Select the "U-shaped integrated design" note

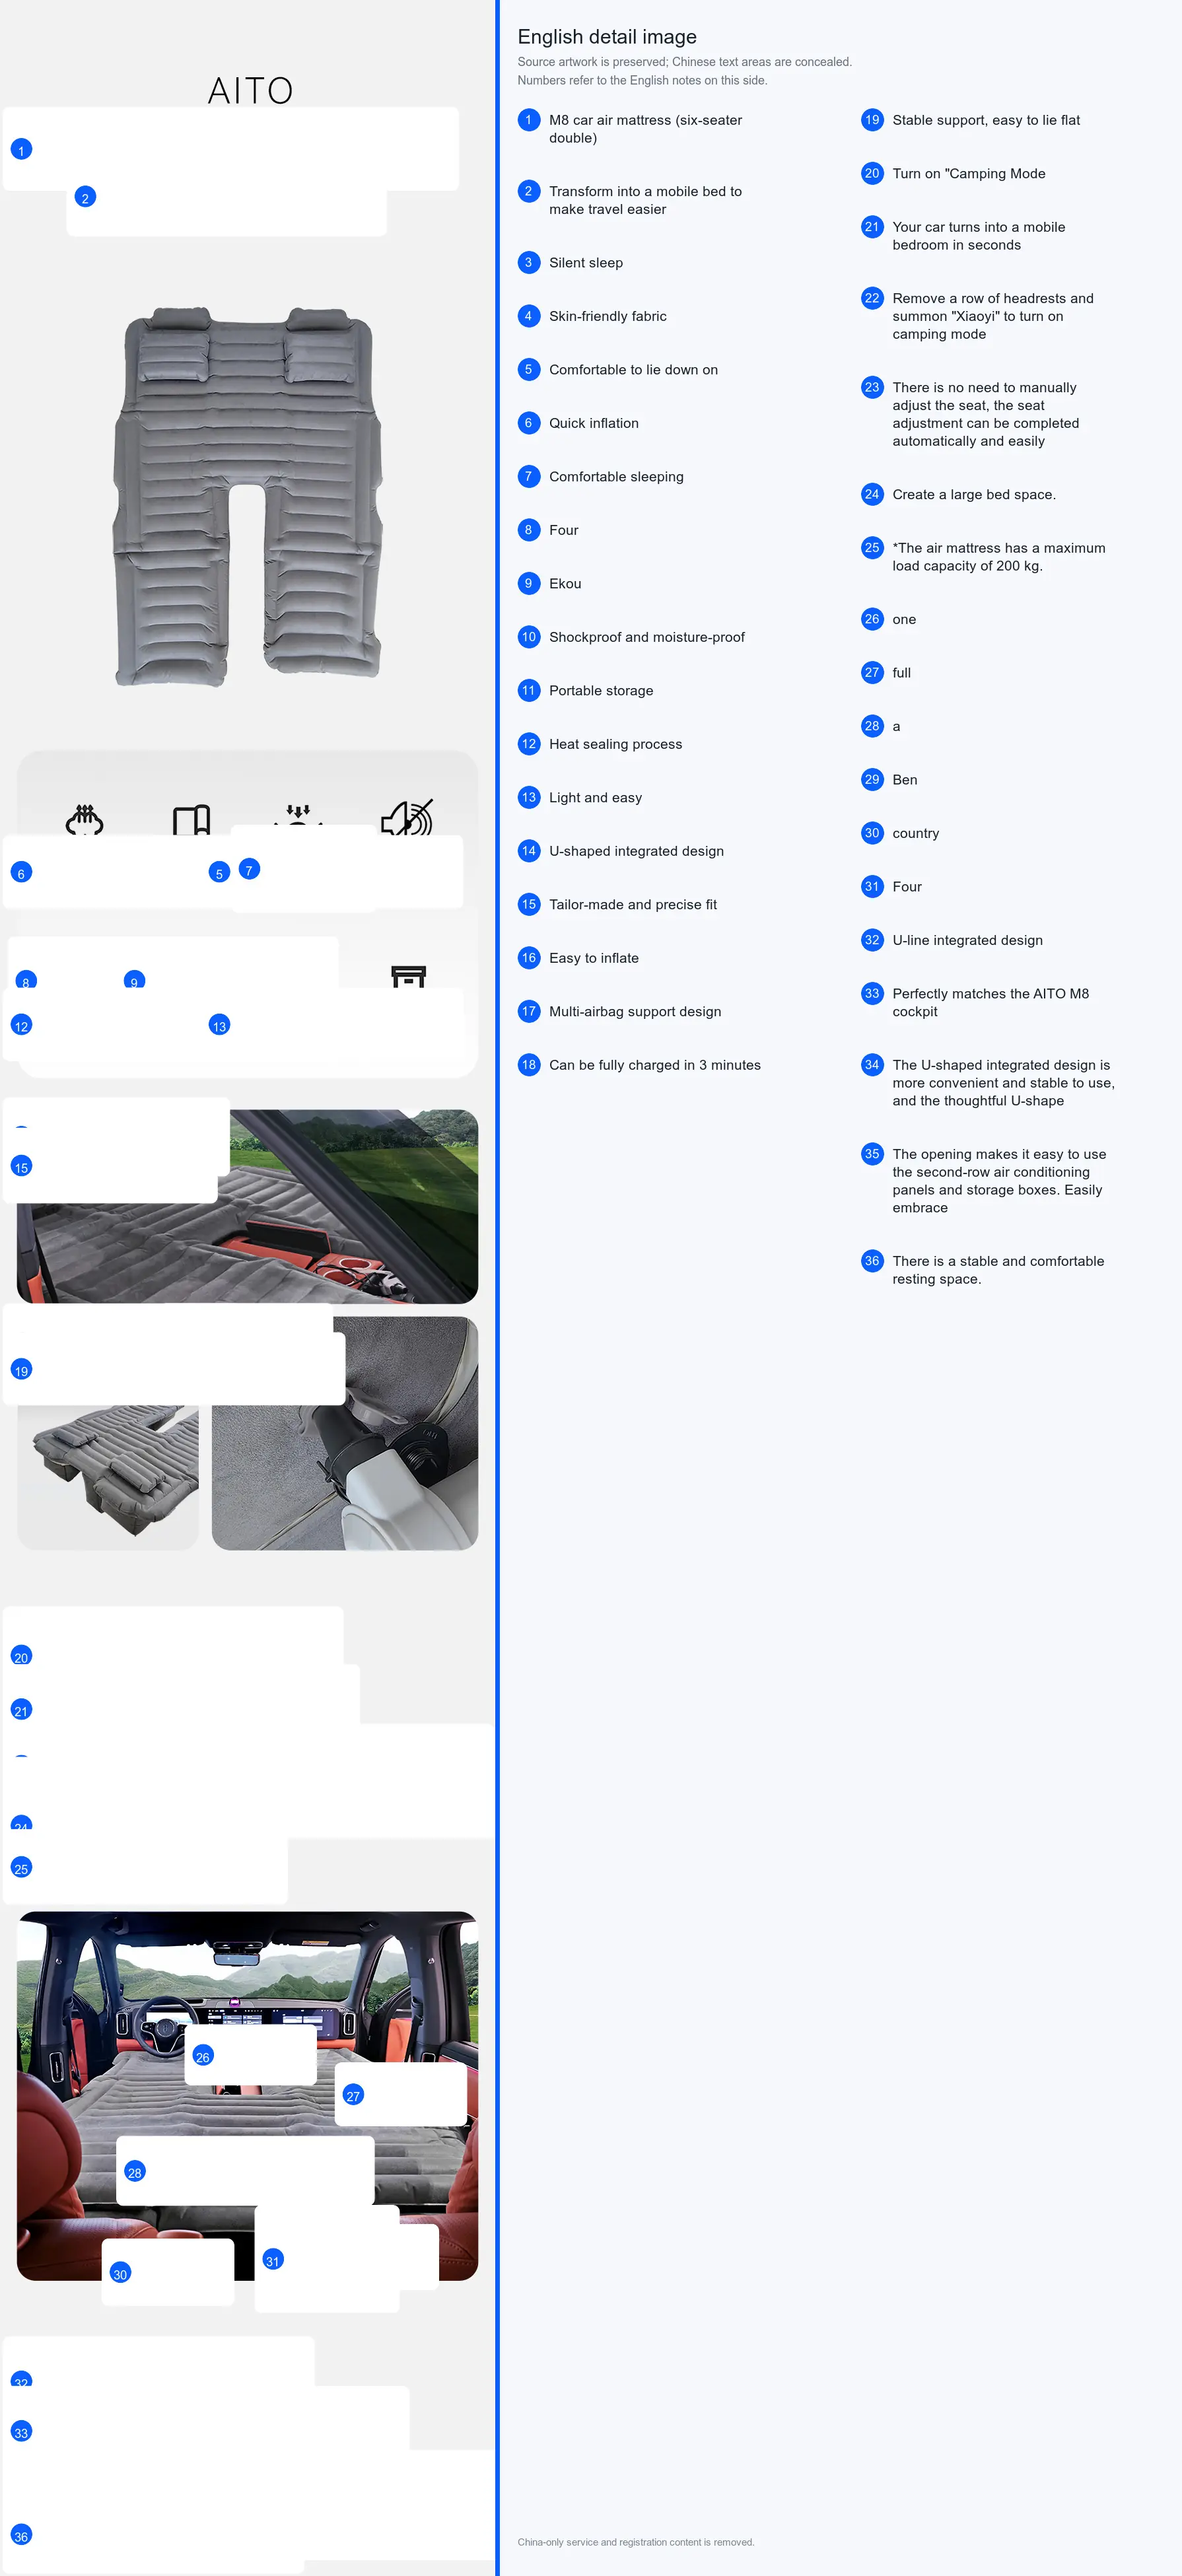(x=636, y=851)
